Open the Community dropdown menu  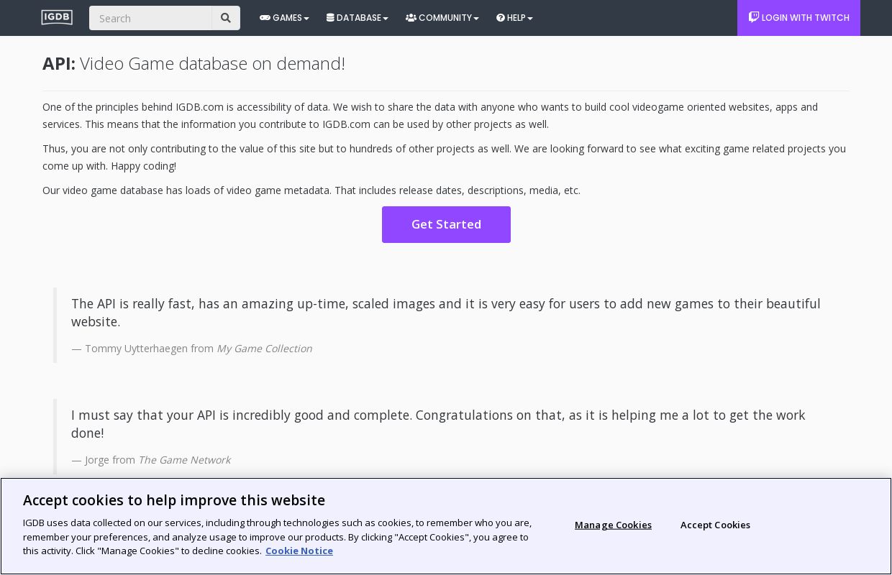point(442,18)
